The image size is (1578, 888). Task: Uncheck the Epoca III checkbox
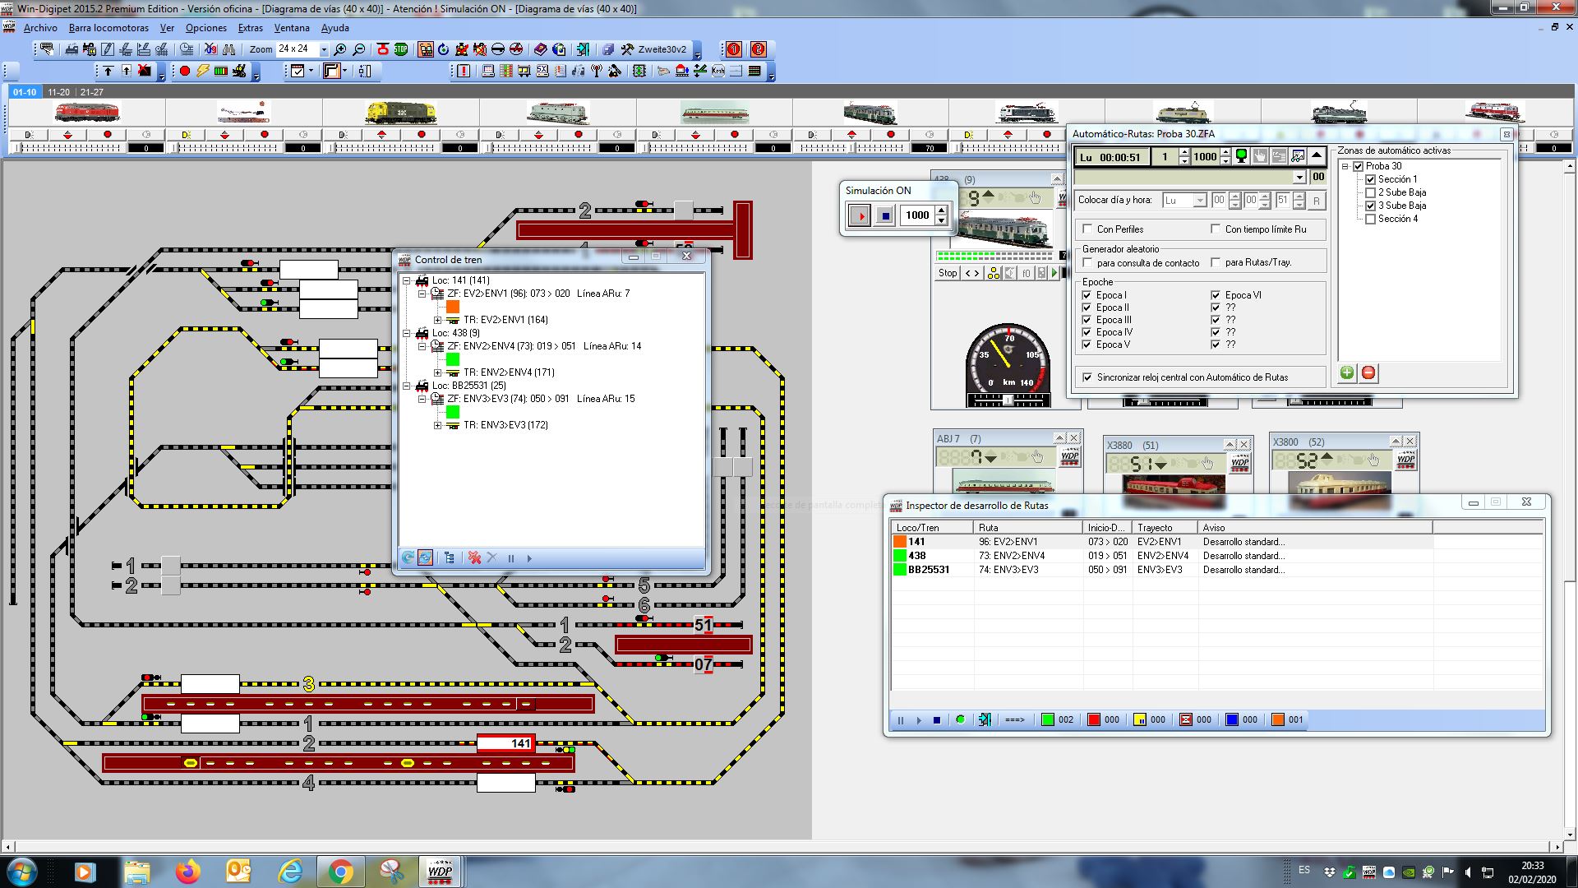1087,320
